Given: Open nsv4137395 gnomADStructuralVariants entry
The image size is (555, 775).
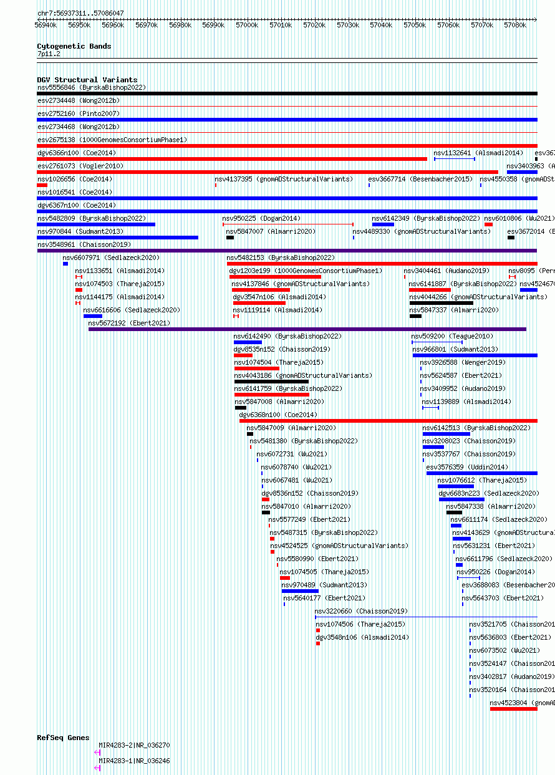Looking at the screenshot, I should coord(283,179).
